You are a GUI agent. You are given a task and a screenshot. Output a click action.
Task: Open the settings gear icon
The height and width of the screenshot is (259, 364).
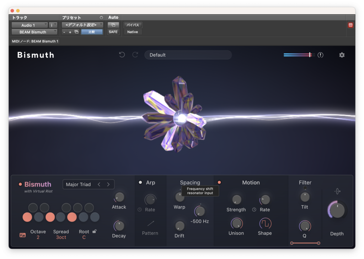(x=342, y=55)
